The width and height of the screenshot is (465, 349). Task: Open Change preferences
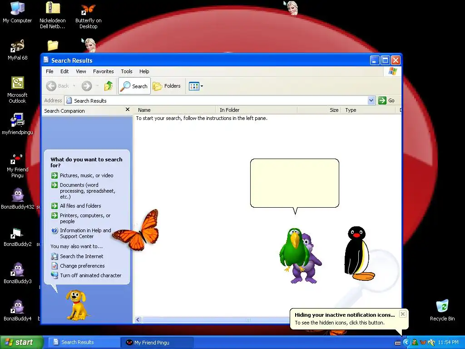[x=78, y=265]
